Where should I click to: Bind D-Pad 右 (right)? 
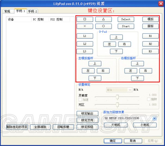coord(125,44)
